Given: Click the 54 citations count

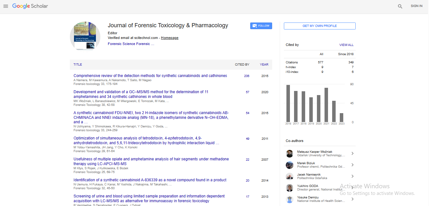Looking at the screenshot, I should [x=248, y=113].
